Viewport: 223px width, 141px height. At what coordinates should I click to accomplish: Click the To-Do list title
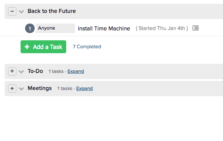coord(35,71)
